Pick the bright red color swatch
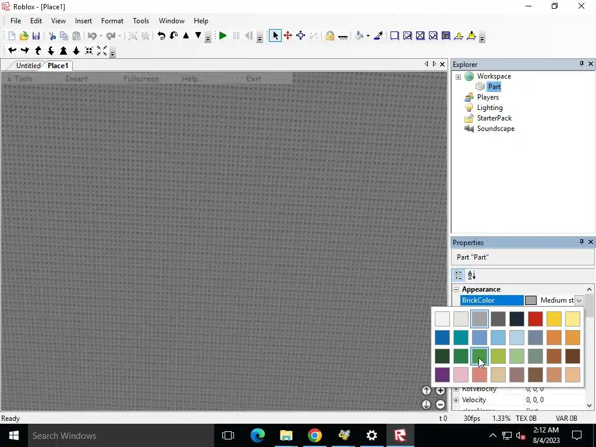The image size is (596, 447). 535,320
